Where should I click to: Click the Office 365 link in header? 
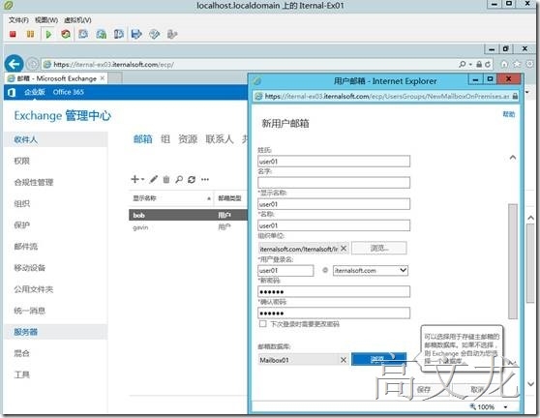(x=68, y=92)
